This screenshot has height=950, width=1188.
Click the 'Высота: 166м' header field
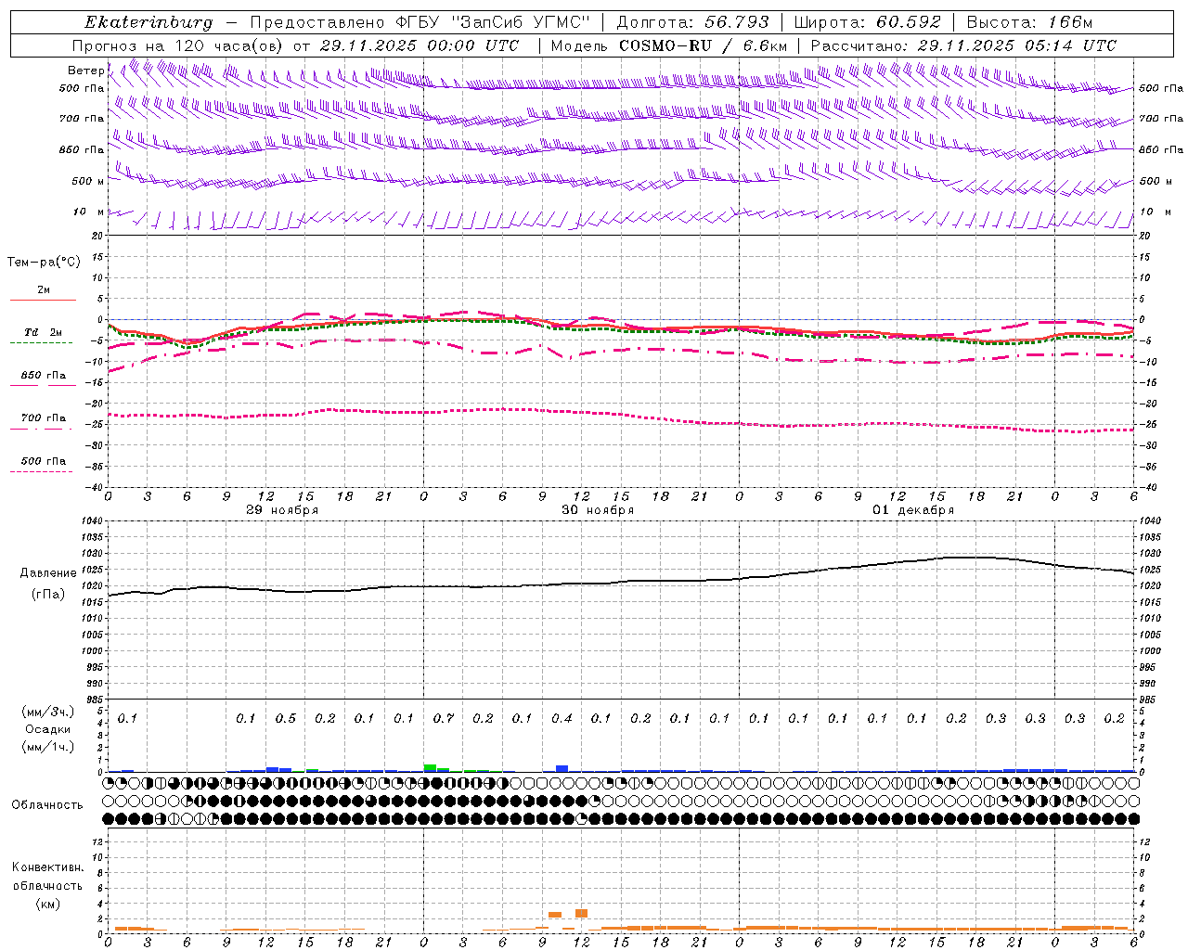pyautogui.click(x=1029, y=22)
